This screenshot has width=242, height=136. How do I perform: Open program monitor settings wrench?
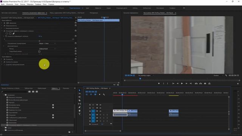point(226,76)
